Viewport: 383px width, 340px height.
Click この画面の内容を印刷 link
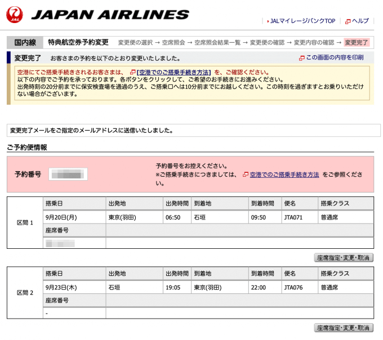point(335,57)
